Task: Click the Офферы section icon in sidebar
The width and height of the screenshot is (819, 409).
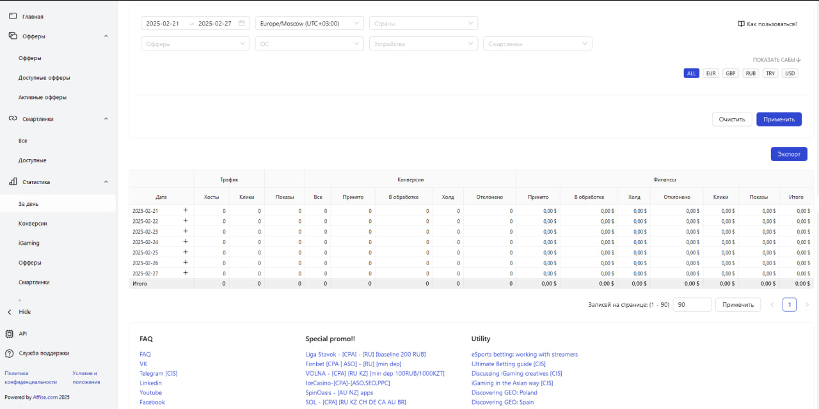Action: [x=12, y=36]
